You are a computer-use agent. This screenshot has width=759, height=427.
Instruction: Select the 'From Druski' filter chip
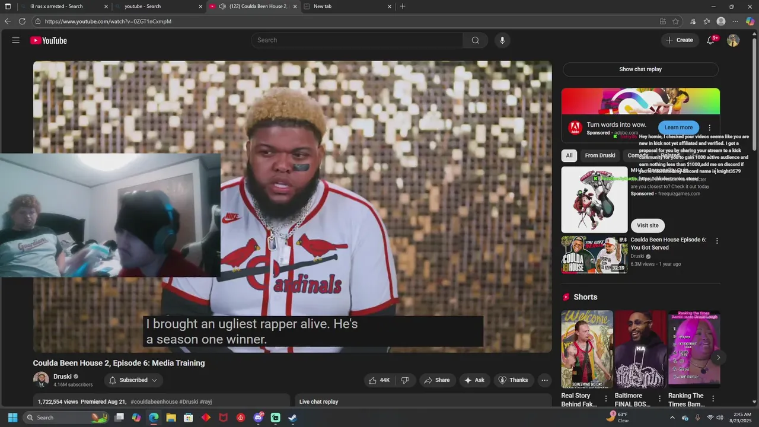pos(600,155)
